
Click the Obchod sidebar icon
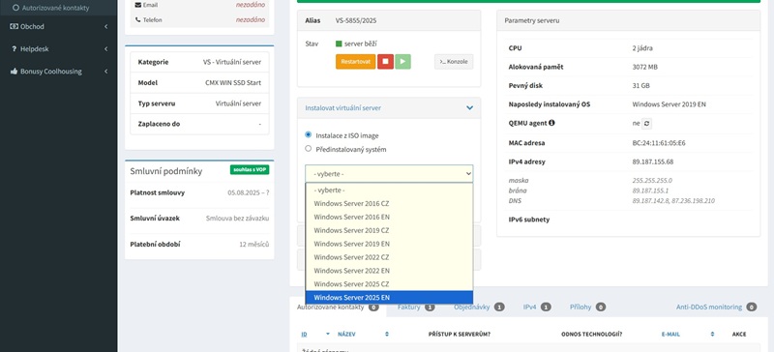pyautogui.click(x=14, y=26)
